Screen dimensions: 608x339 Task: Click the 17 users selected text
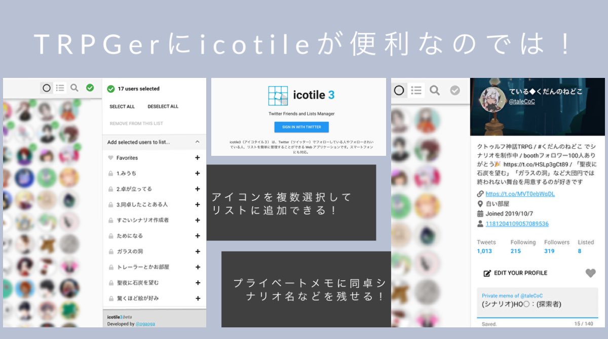click(x=139, y=89)
